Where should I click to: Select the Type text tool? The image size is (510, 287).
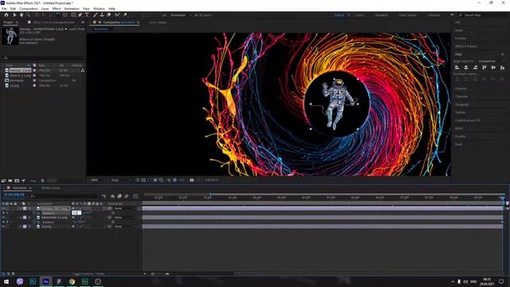[x=87, y=15]
